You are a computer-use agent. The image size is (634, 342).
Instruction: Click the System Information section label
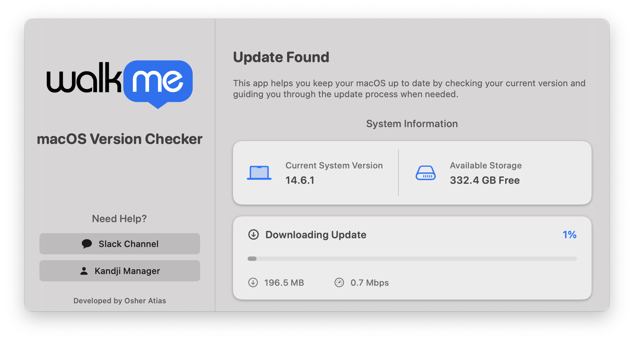(x=412, y=124)
